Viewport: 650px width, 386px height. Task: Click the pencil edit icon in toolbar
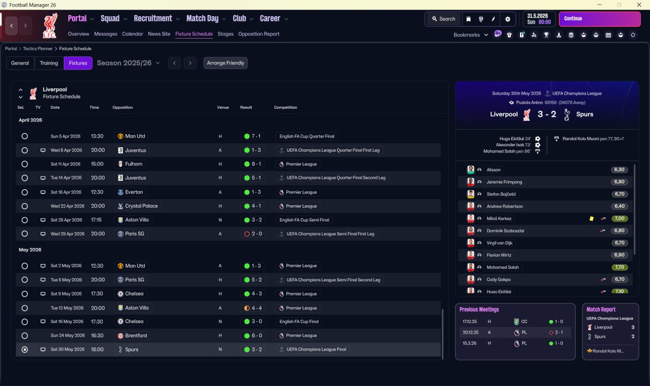click(493, 19)
